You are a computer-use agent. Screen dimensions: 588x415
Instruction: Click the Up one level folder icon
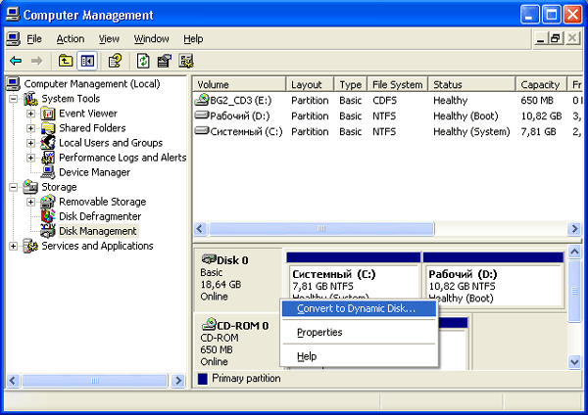[x=66, y=61]
